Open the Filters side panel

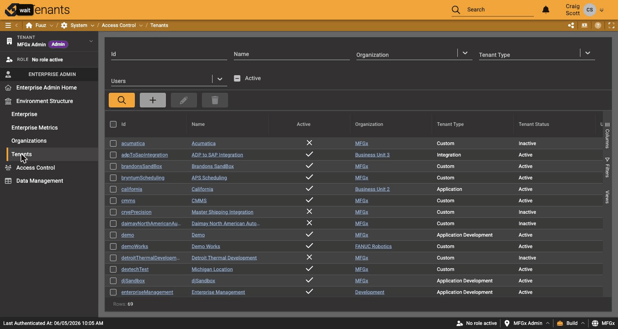607,168
